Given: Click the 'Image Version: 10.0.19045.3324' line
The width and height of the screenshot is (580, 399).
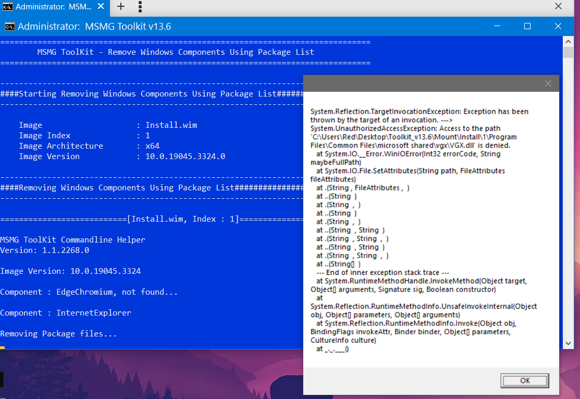Looking at the screenshot, I should click(x=70, y=271).
